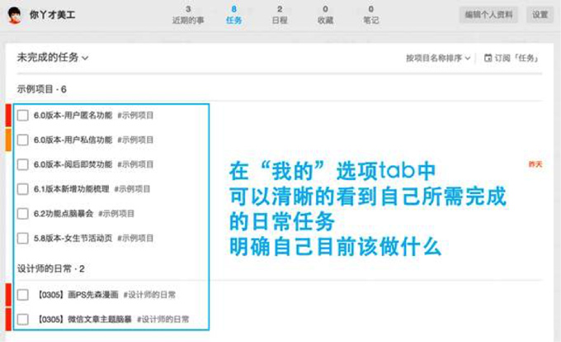Click the orange priority bar beside 6.0版本-用户私信功能

(x=7, y=140)
